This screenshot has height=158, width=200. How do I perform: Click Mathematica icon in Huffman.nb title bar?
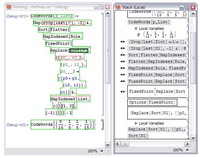9,7
